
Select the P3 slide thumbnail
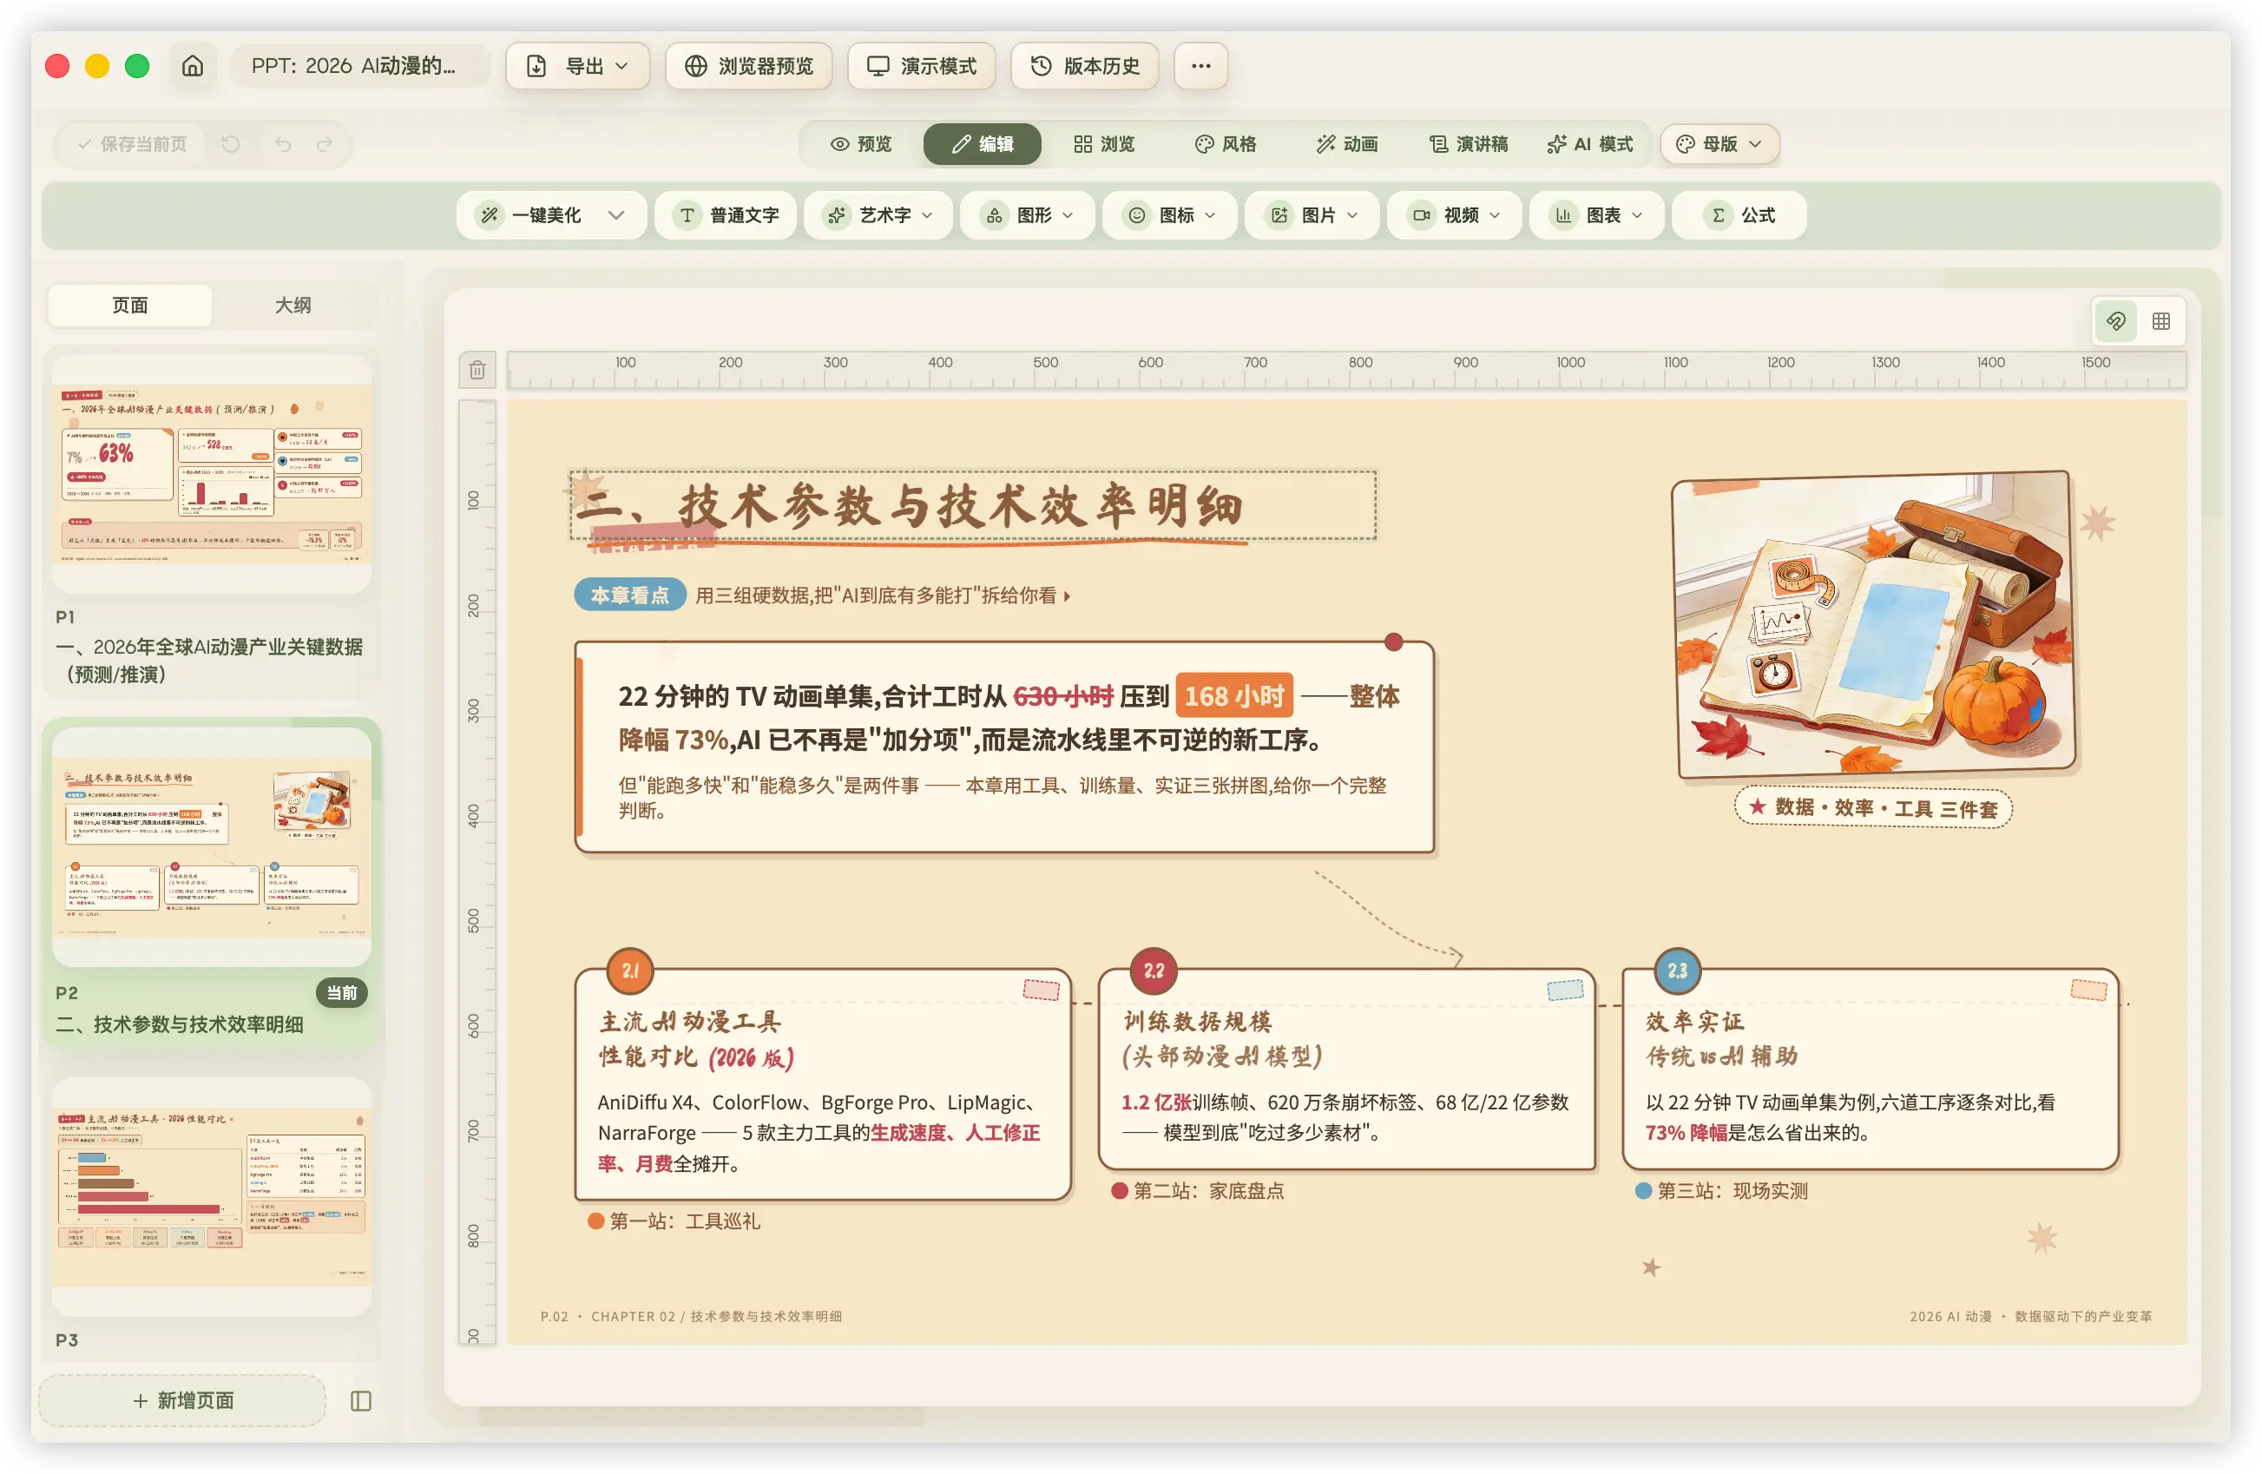(212, 1196)
